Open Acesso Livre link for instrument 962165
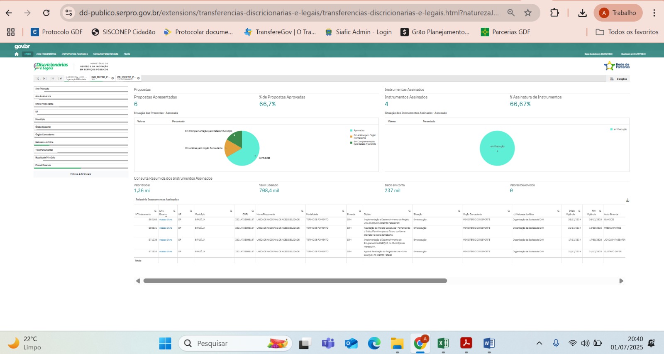The height and width of the screenshot is (354, 664). (166, 220)
